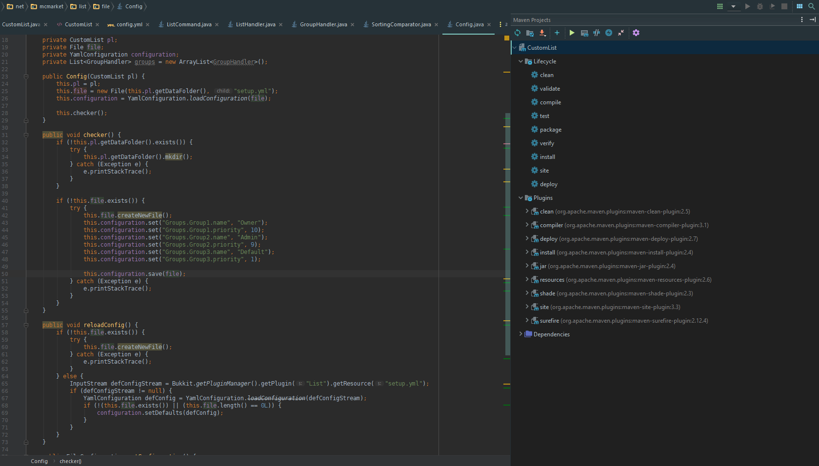The height and width of the screenshot is (466, 819).
Task: Add Maven project with plus icon
Action: pos(557,33)
